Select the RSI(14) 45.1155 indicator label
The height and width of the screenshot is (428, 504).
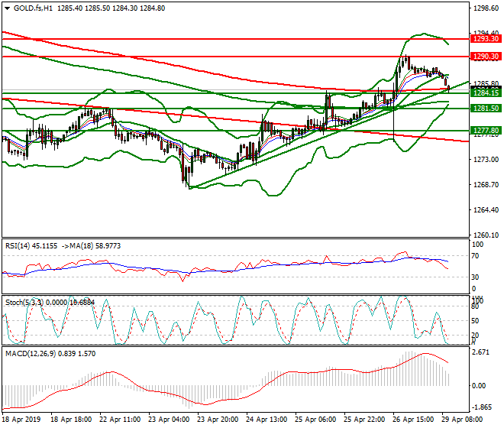31,246
